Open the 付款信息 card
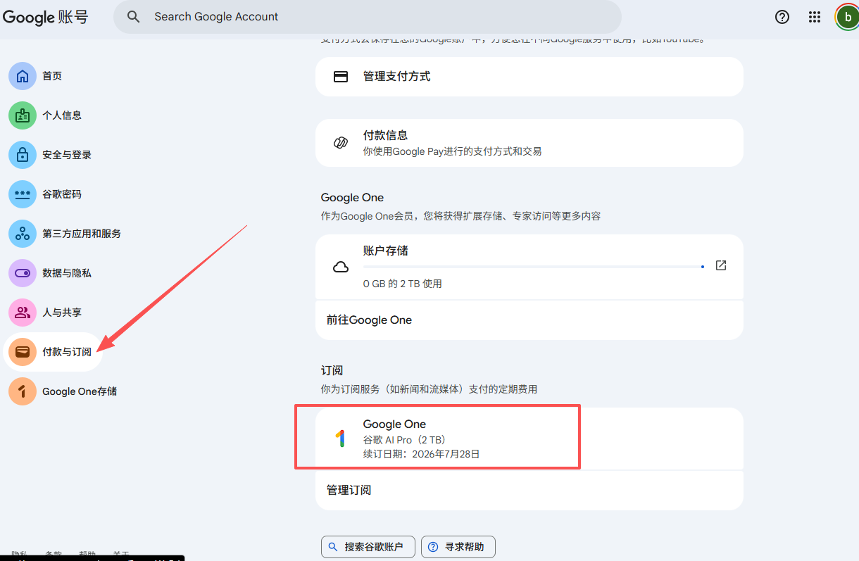 pyautogui.click(x=529, y=143)
